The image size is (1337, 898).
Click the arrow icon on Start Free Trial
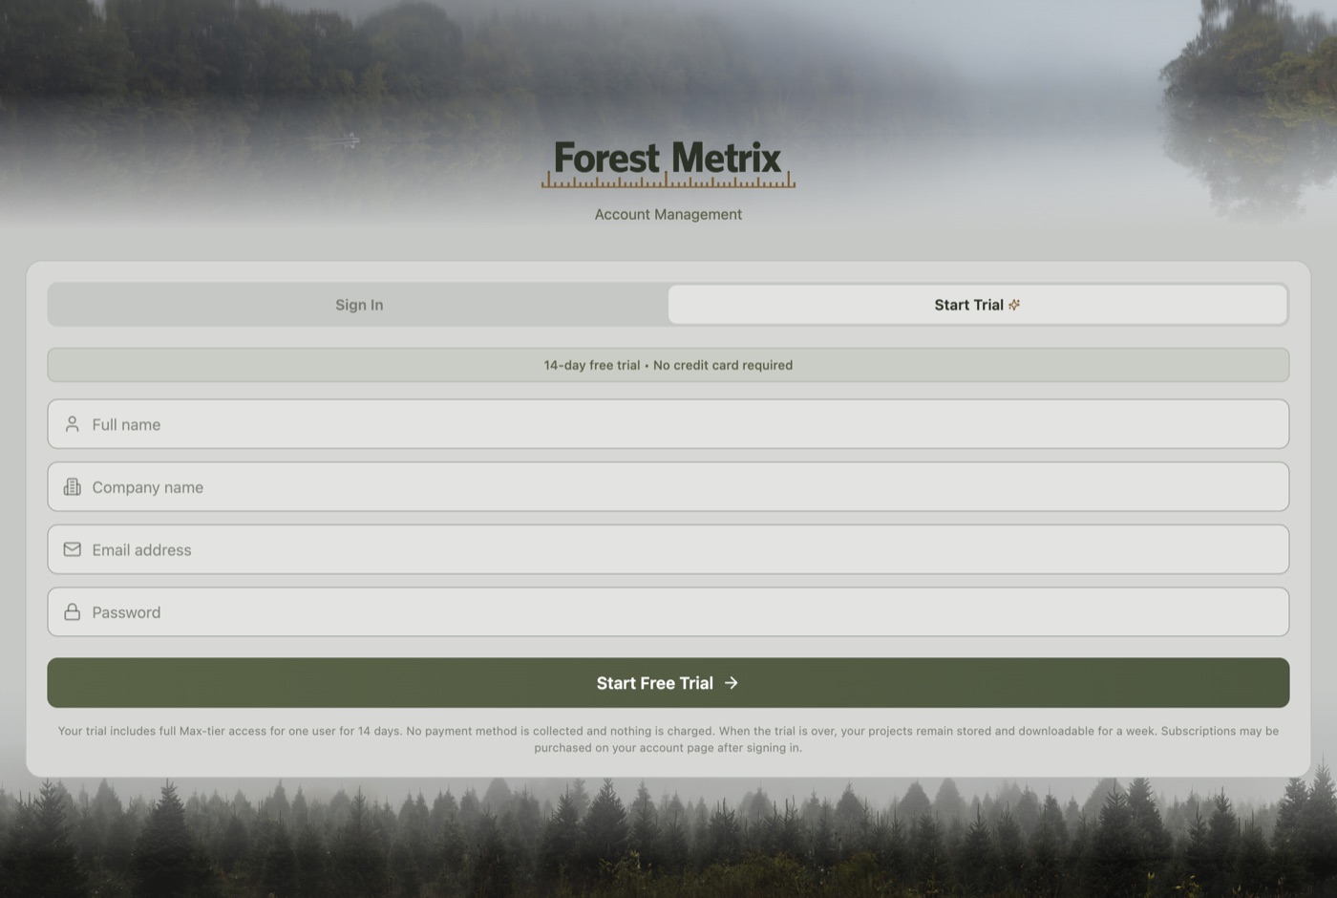tap(732, 683)
